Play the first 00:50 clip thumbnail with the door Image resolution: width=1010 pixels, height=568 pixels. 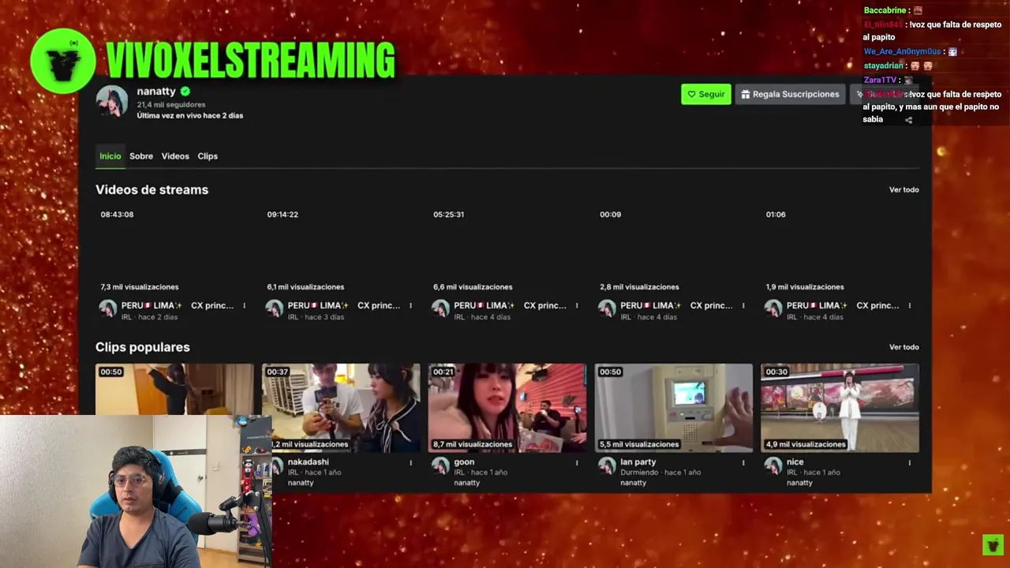tap(174, 389)
